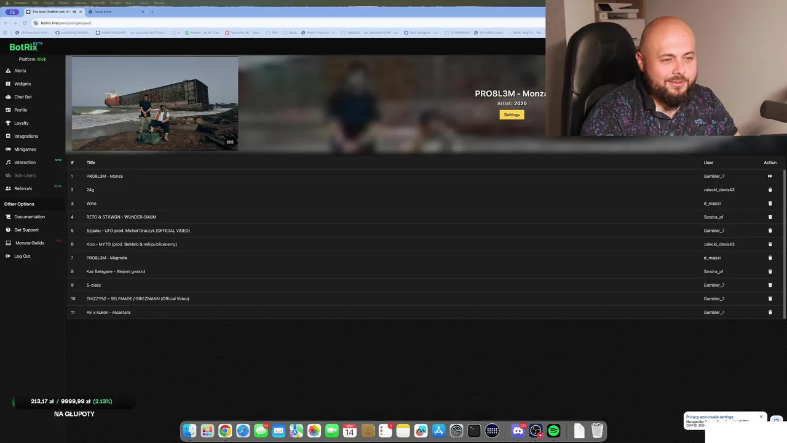Open Sub-Users in the sidebar

coord(25,175)
